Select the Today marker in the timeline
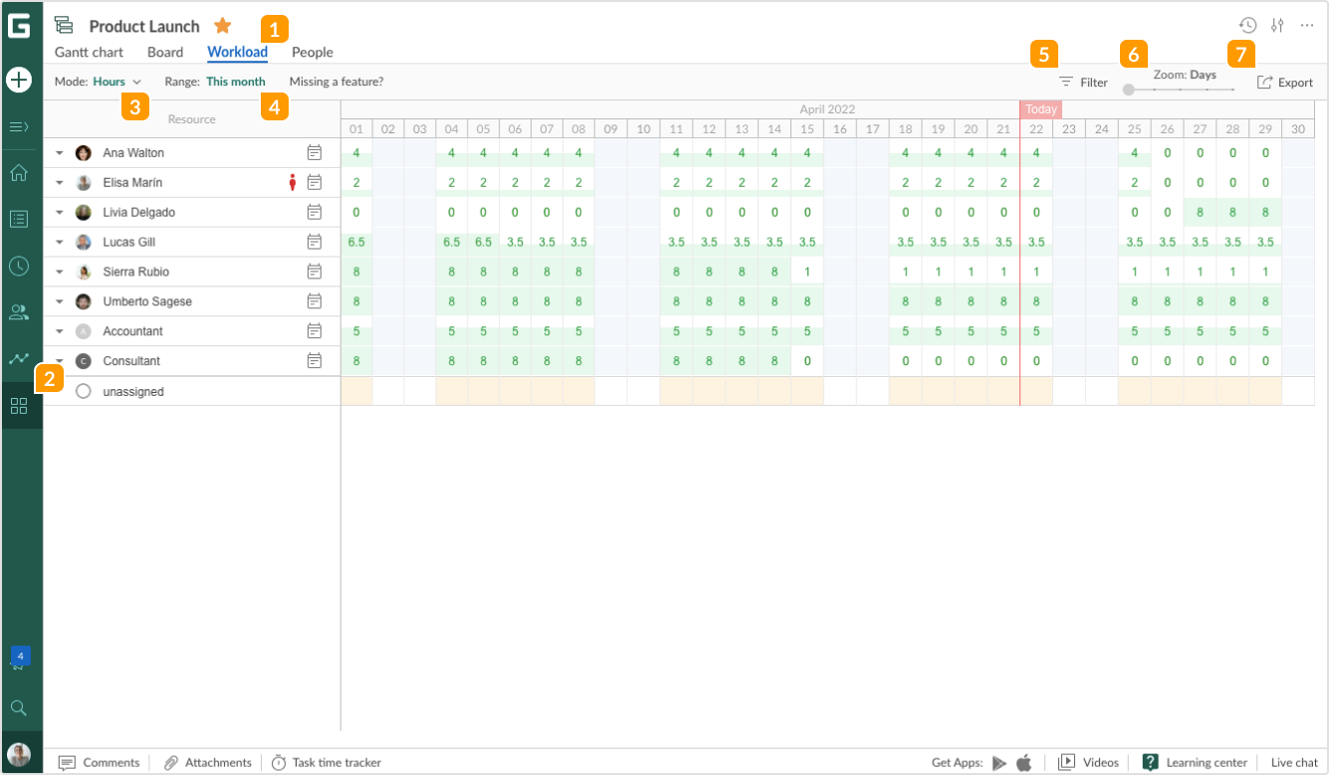This screenshot has height=775, width=1329. point(1039,109)
